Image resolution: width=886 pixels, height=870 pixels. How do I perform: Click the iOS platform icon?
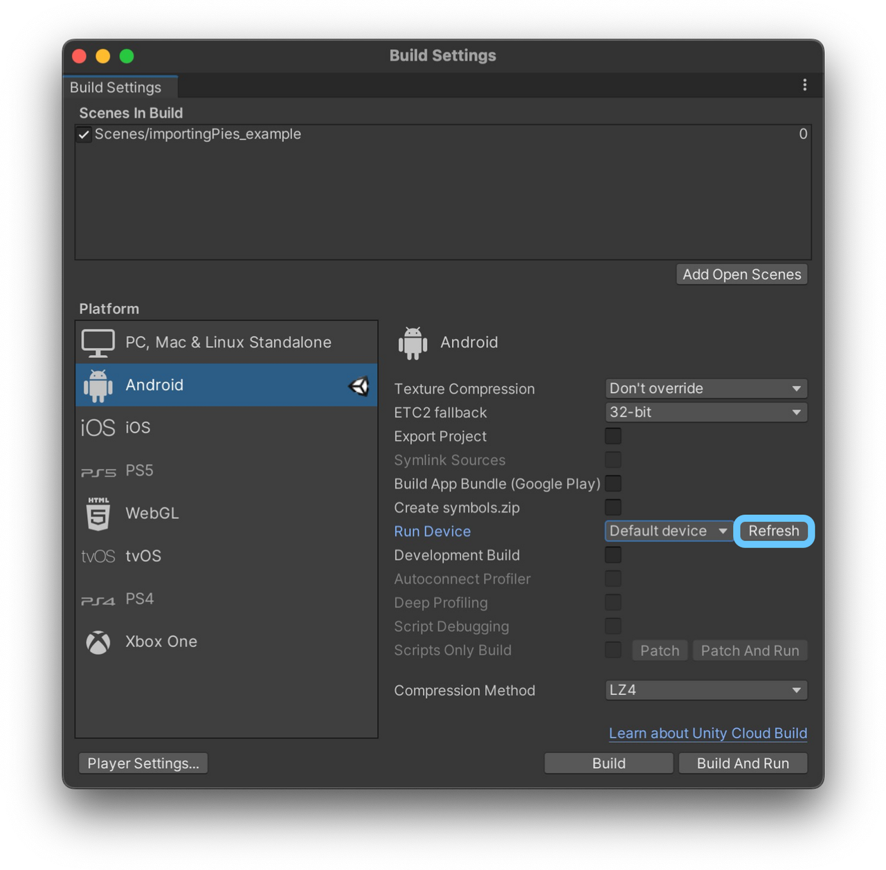[98, 428]
